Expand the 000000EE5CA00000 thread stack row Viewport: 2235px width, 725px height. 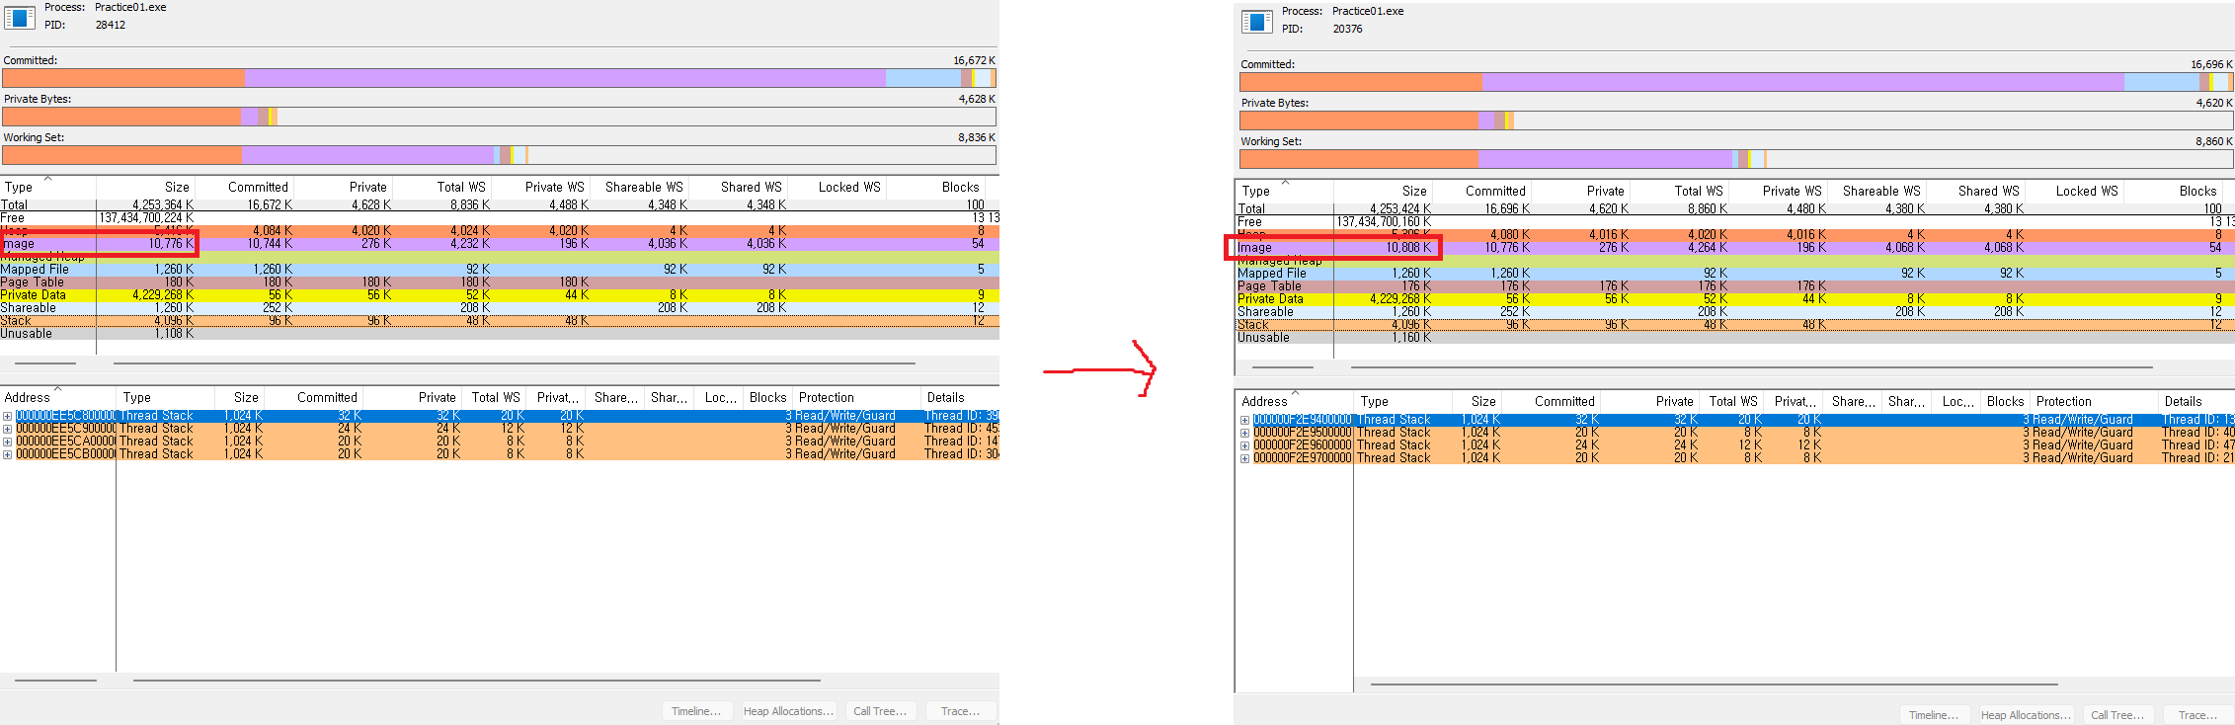click(x=7, y=442)
